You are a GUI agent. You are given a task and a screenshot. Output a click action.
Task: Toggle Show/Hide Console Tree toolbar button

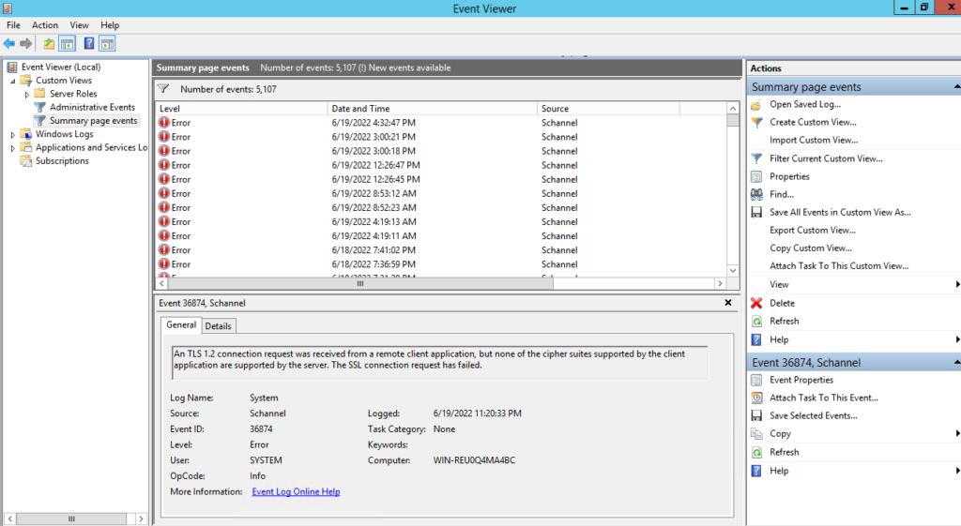point(68,43)
